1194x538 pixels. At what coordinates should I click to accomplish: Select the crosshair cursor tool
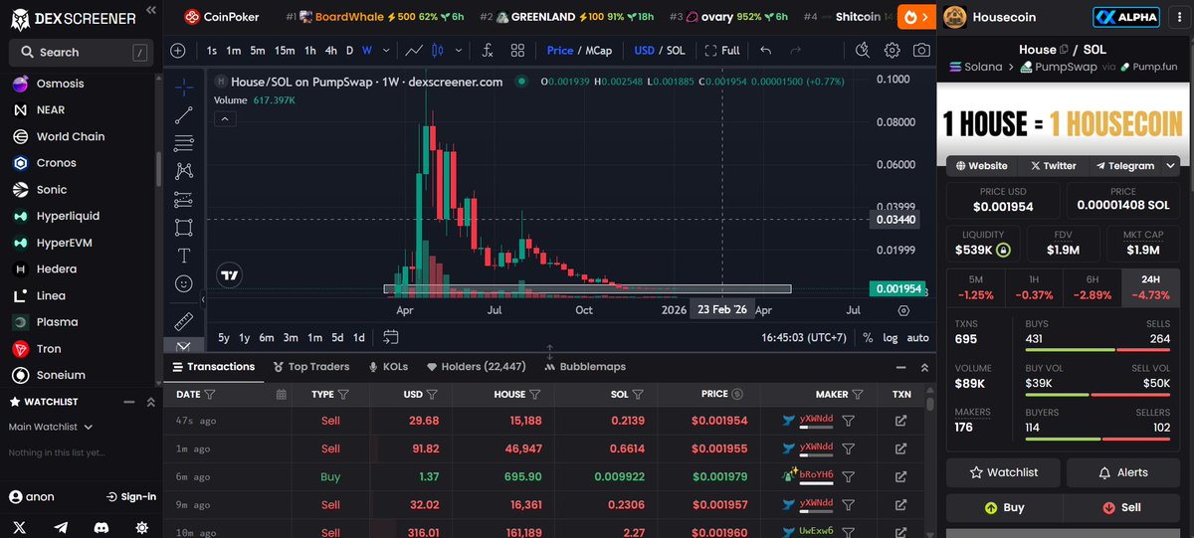(x=183, y=88)
